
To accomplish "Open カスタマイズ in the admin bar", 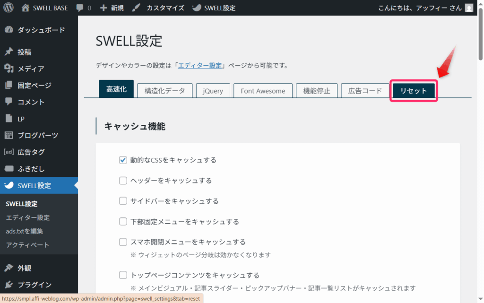I will click(x=165, y=8).
